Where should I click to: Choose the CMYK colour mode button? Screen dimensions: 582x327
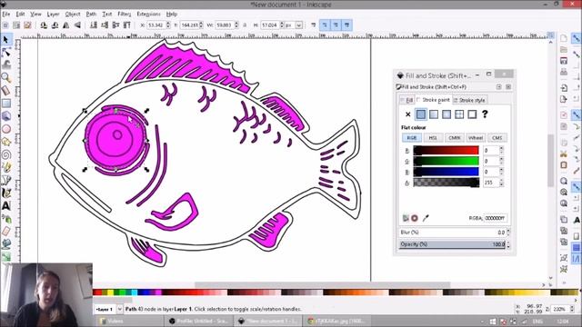pyautogui.click(x=455, y=138)
